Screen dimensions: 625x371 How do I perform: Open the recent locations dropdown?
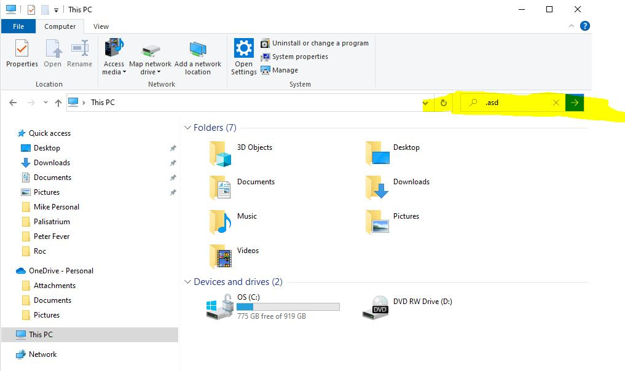tap(46, 103)
